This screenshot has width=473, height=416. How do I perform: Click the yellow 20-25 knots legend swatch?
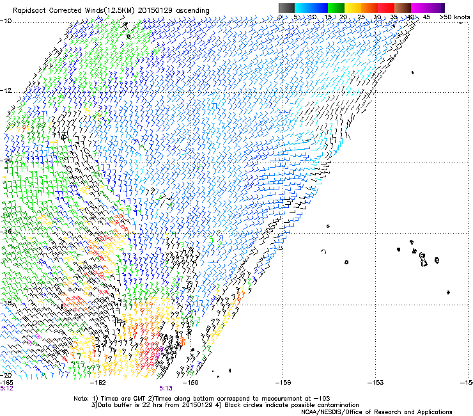[353, 8]
